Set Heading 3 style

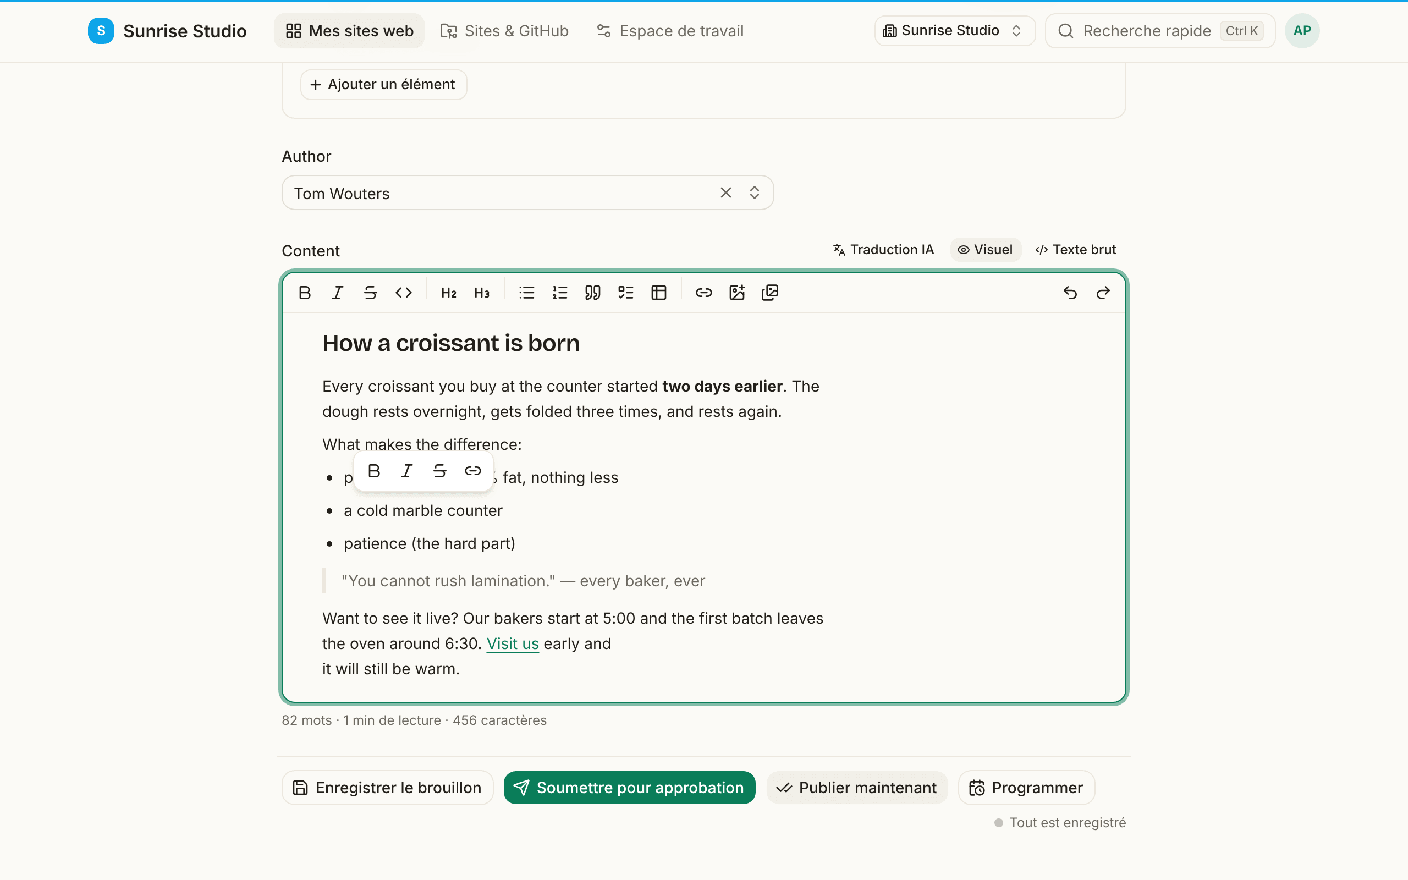point(482,293)
